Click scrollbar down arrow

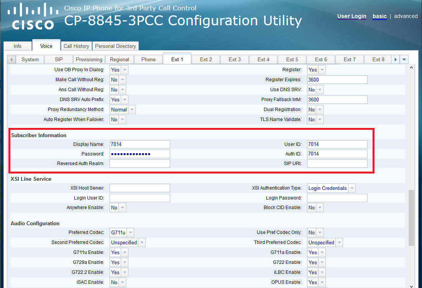click(412, 285)
